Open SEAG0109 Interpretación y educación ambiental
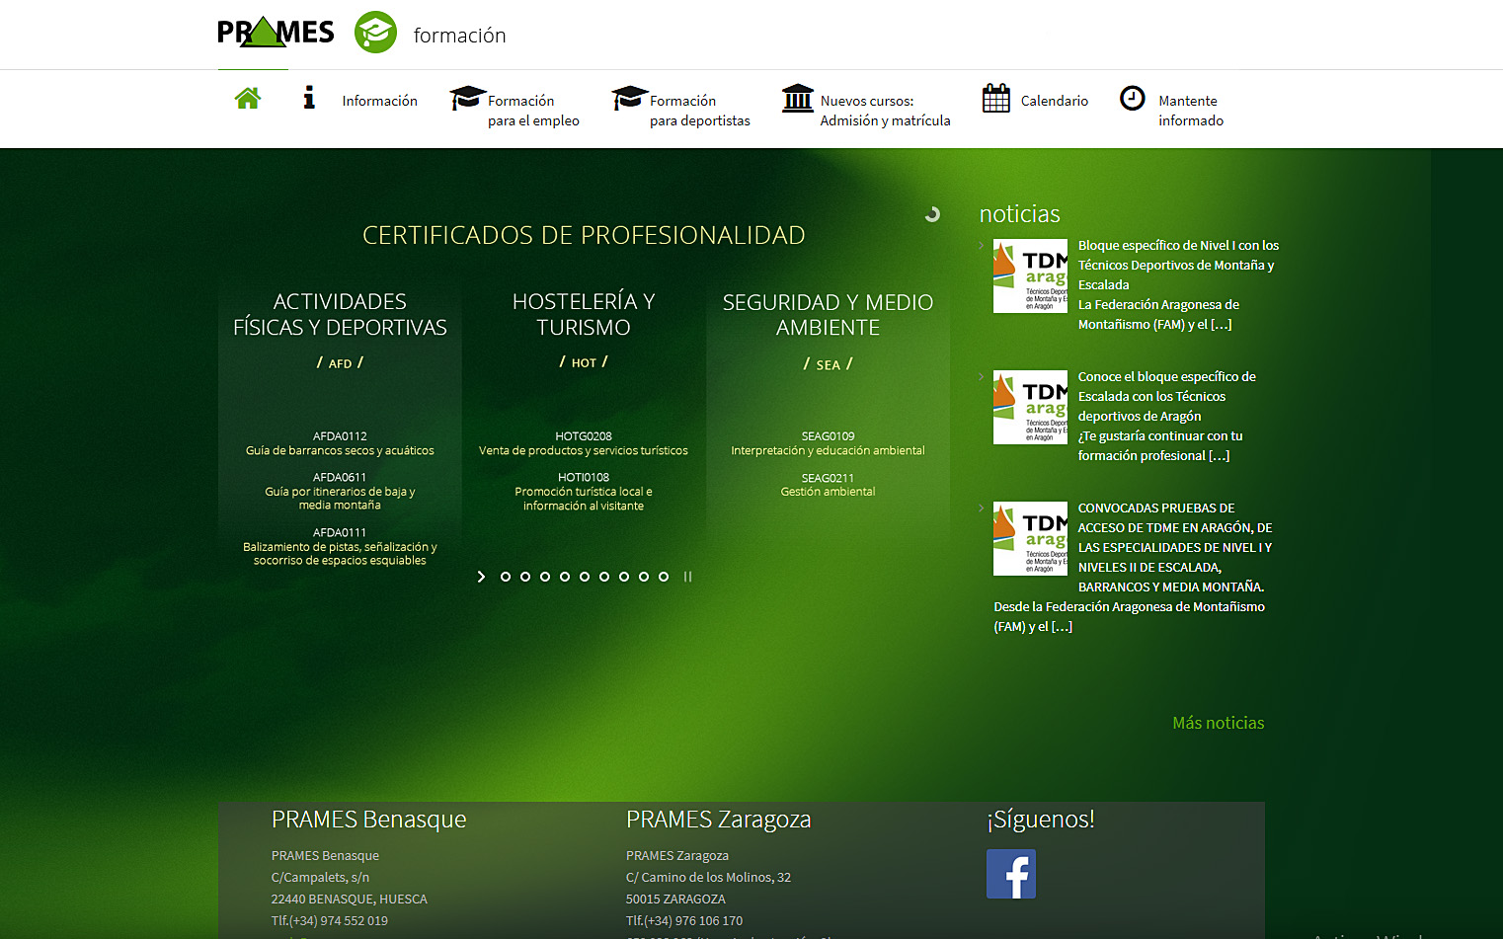 point(828,443)
